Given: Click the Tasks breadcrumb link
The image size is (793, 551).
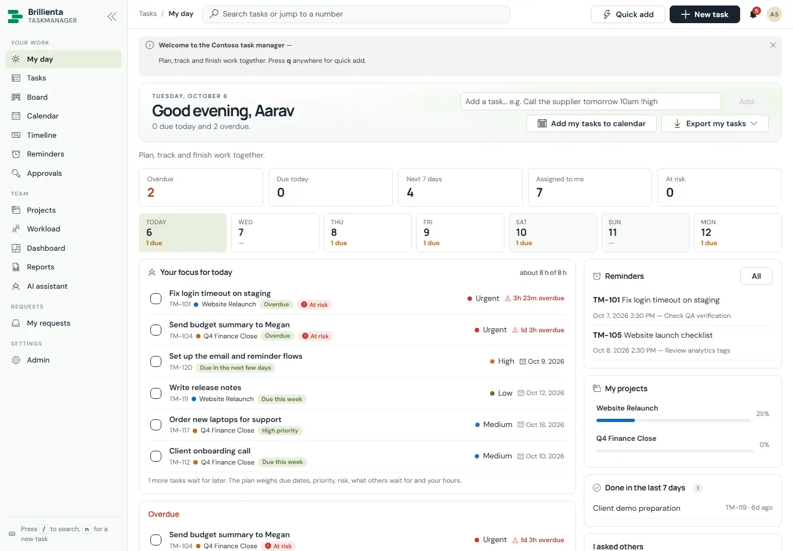Looking at the screenshot, I should 148,14.
